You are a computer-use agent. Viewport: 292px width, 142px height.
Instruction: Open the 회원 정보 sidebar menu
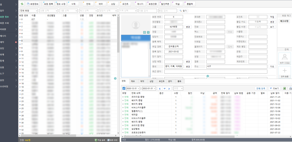[x=9, y=17]
